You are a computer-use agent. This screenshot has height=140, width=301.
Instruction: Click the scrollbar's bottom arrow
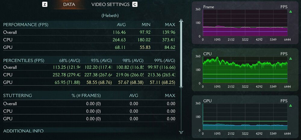[x=181, y=132]
